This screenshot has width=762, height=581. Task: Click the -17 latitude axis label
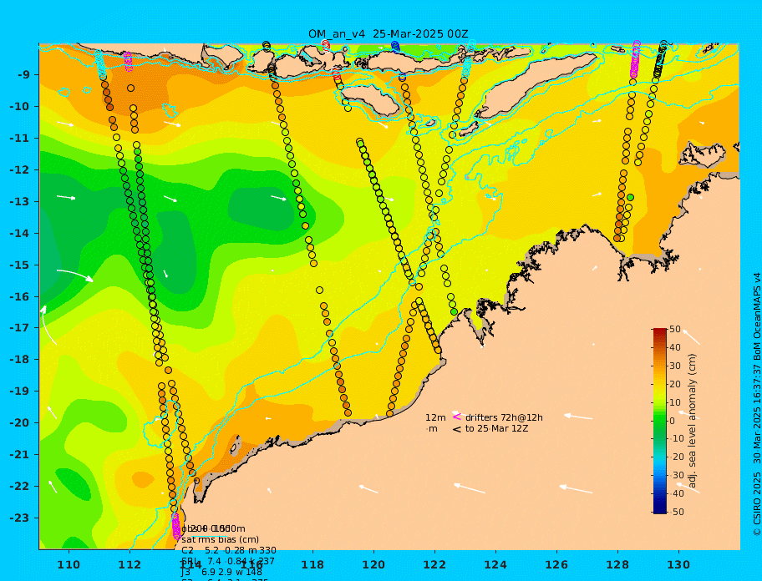click(x=19, y=328)
